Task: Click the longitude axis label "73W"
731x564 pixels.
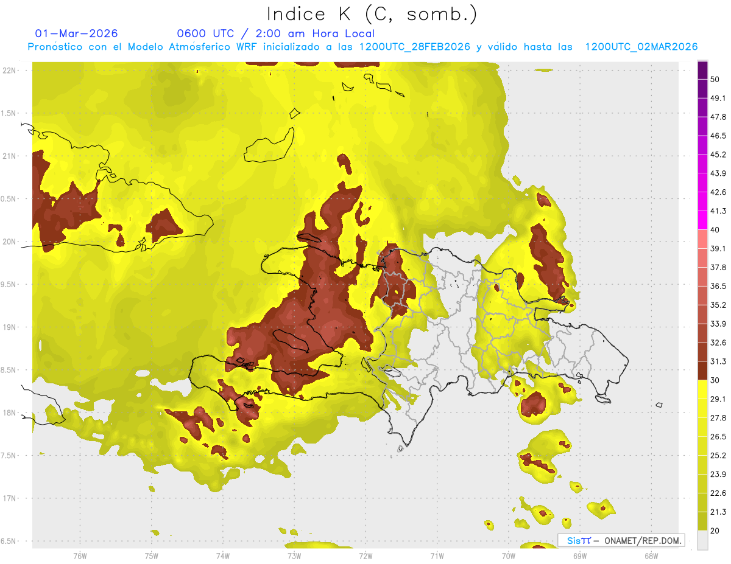Action: (x=294, y=555)
